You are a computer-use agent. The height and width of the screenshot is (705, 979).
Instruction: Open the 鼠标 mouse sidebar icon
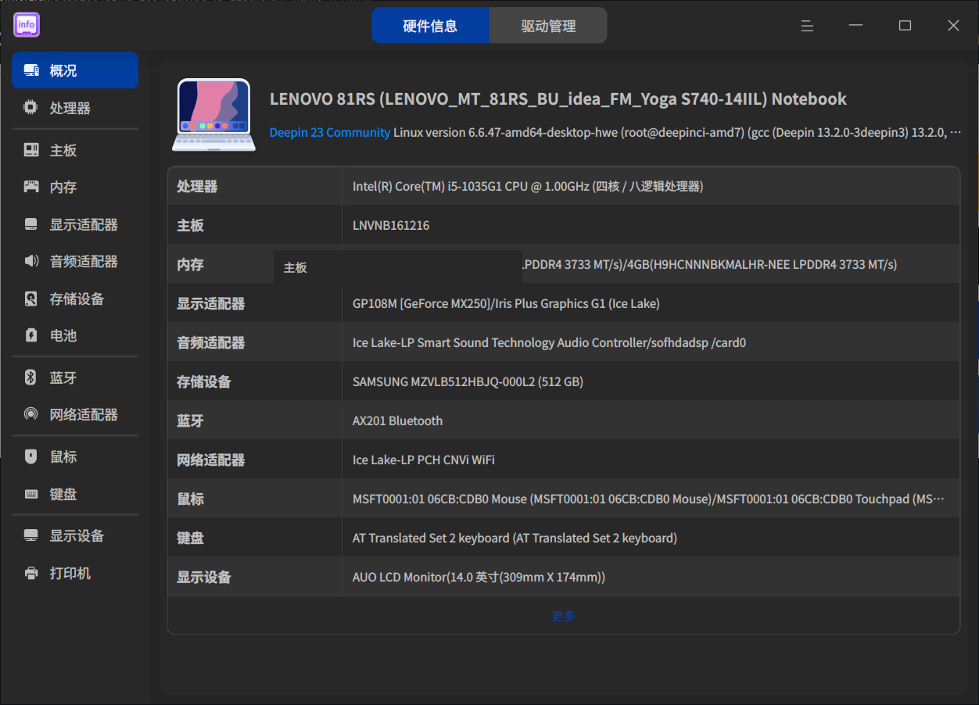(x=31, y=456)
